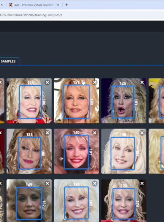This screenshot has width=164, height=222.
Task: Remove the sample sized 128 by 186
Action: [x=47, y=82]
